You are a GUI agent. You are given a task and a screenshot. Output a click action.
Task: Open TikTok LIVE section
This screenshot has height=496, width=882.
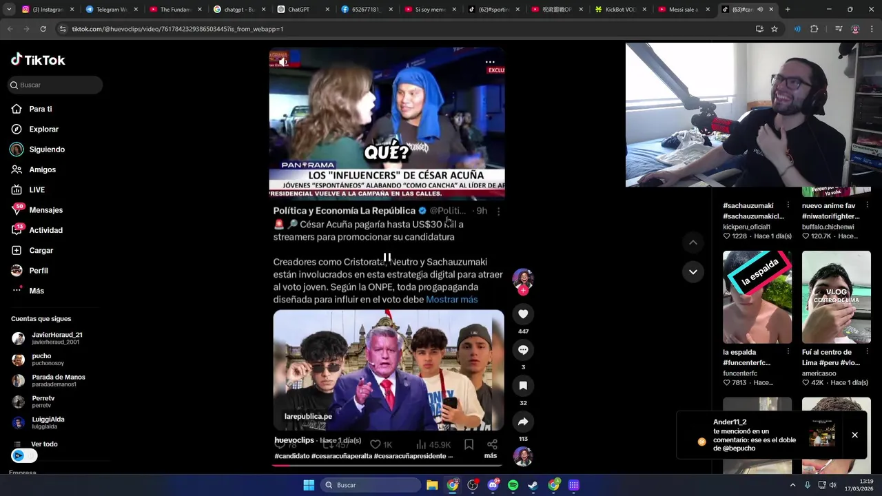click(37, 189)
